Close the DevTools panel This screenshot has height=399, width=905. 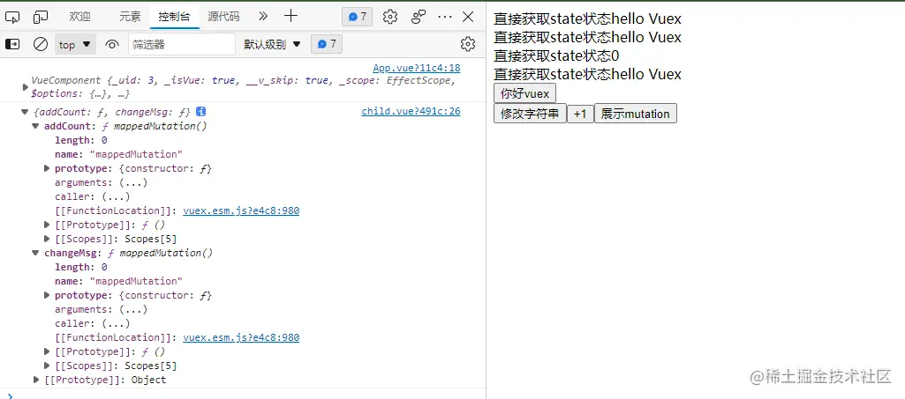point(468,17)
